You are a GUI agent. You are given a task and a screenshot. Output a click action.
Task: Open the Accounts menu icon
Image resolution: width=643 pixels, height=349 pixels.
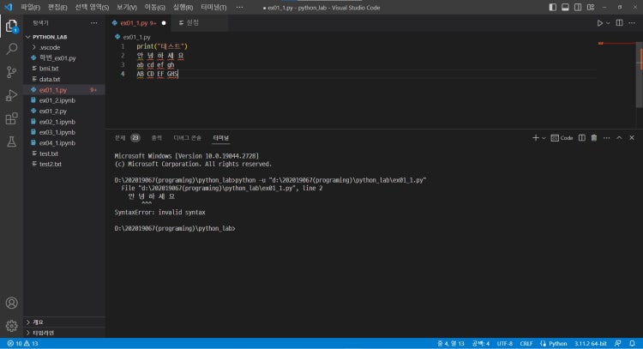11,303
